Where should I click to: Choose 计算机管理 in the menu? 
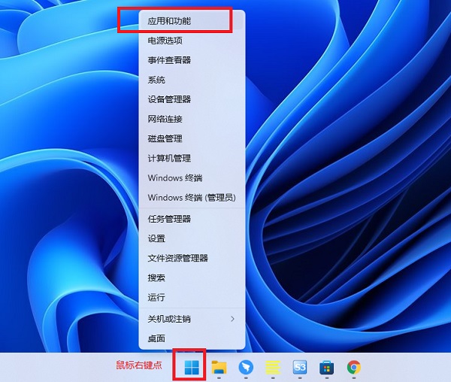[192, 158]
